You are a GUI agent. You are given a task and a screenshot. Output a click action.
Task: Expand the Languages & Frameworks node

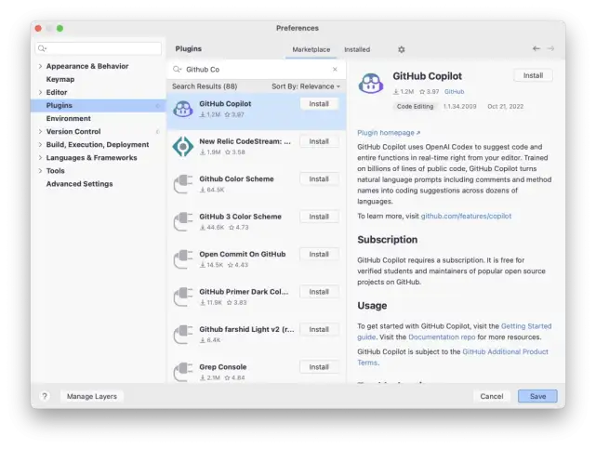click(x=40, y=158)
